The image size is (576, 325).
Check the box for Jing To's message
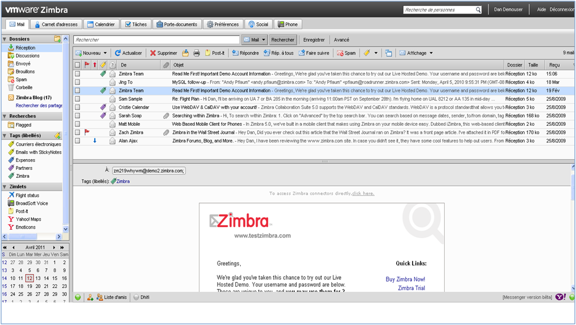click(78, 82)
